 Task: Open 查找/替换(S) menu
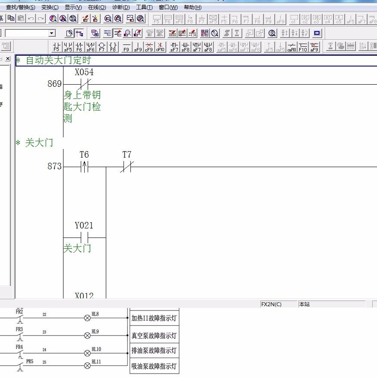point(20,7)
